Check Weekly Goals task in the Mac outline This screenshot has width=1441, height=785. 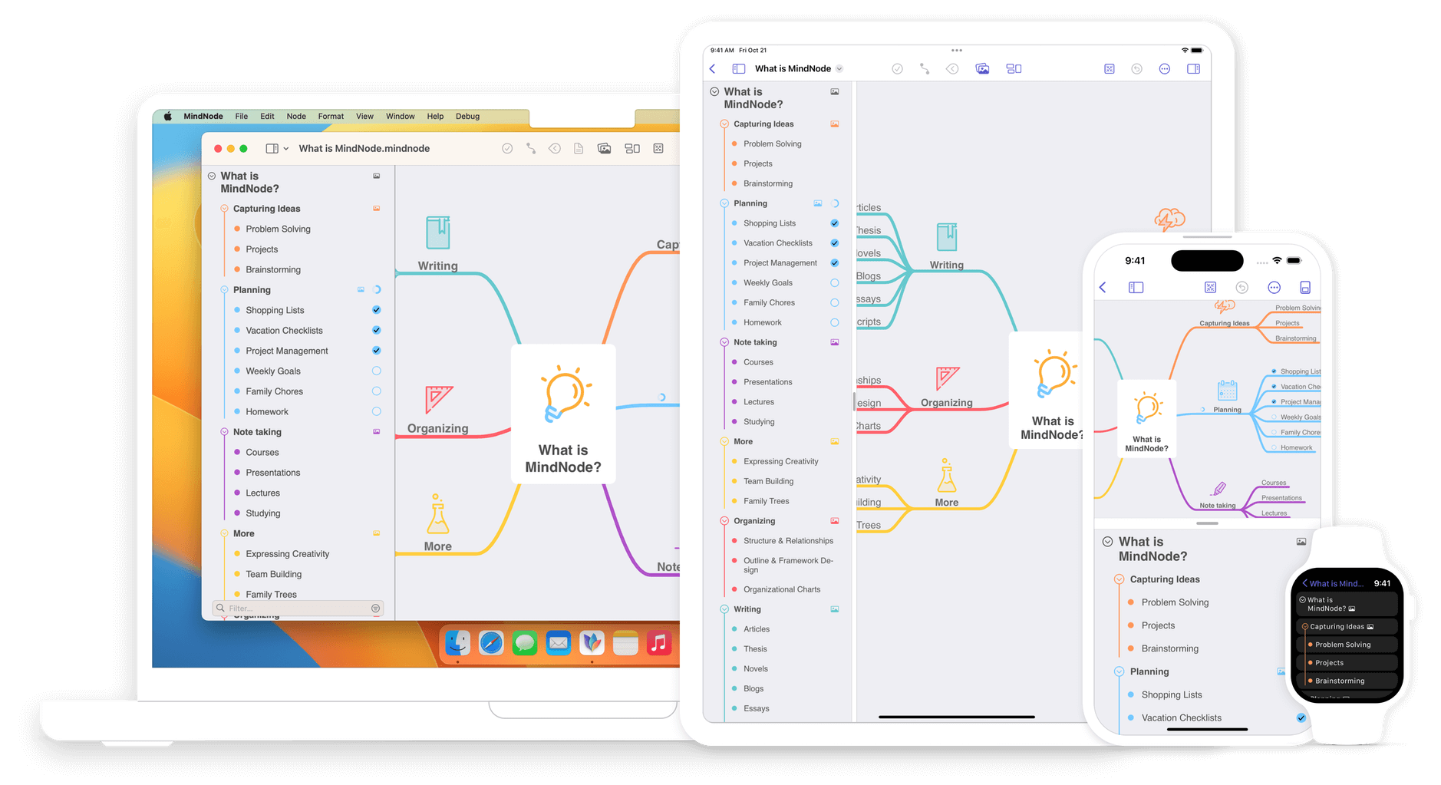[x=376, y=371]
